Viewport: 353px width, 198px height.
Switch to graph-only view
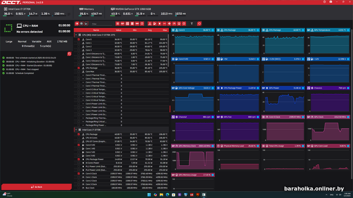click(x=86, y=24)
